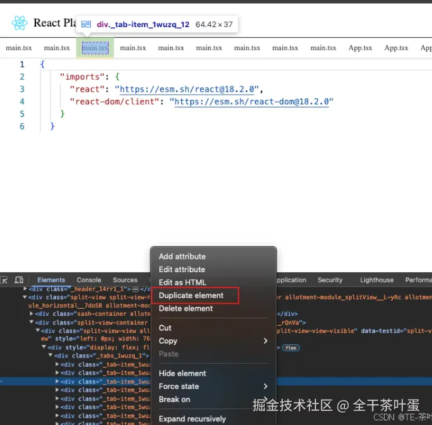Switch to the Elements tab in DevTools
The width and height of the screenshot is (432, 425).
pyautogui.click(x=51, y=280)
